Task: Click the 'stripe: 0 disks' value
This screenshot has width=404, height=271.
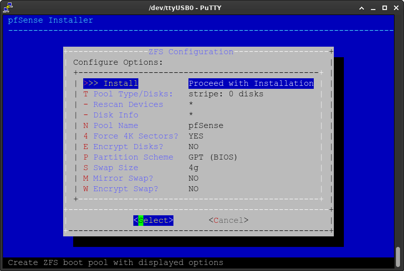Action: pyautogui.click(x=226, y=94)
